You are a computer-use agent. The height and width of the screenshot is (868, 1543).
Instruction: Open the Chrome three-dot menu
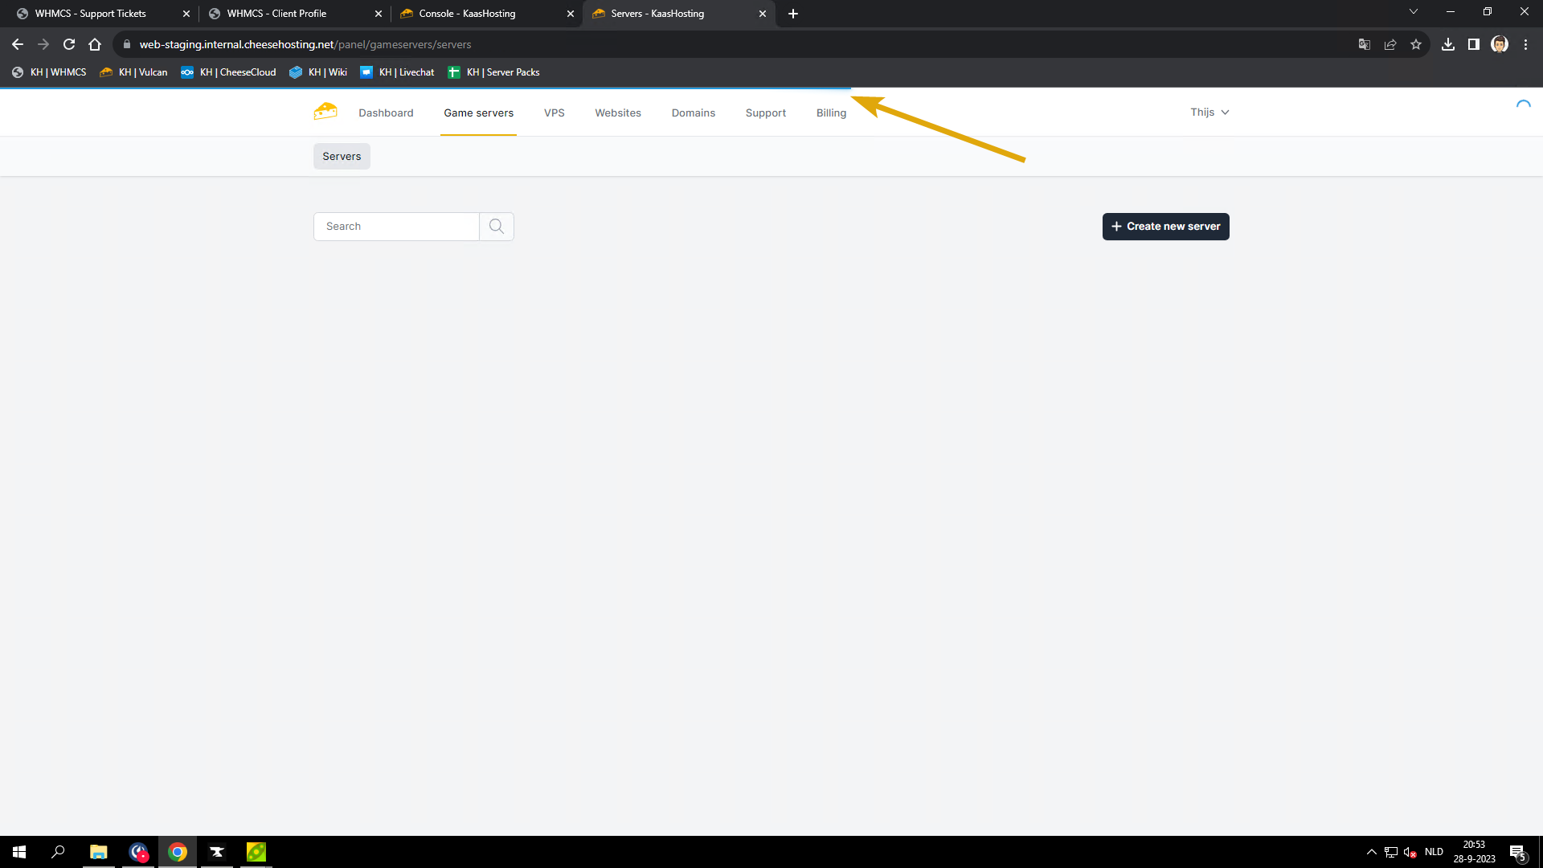1525,44
